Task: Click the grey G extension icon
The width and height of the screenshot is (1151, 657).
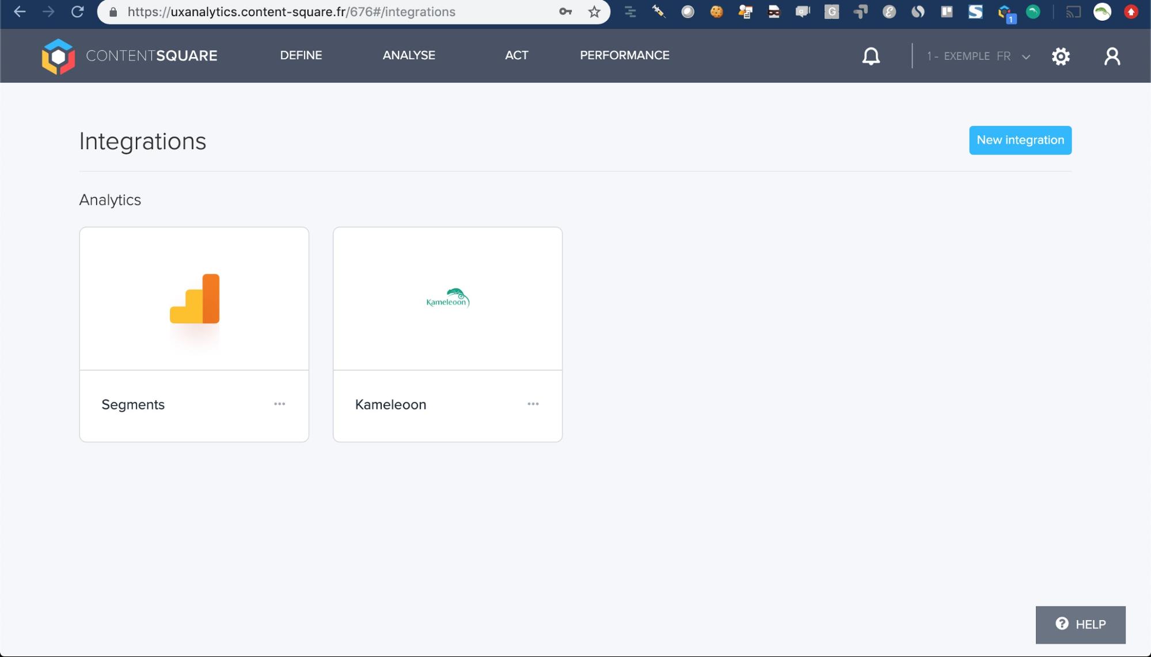Action: (x=831, y=12)
